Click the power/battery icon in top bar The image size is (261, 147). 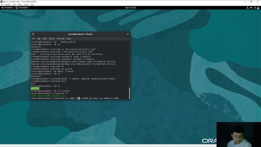tap(255, 8)
